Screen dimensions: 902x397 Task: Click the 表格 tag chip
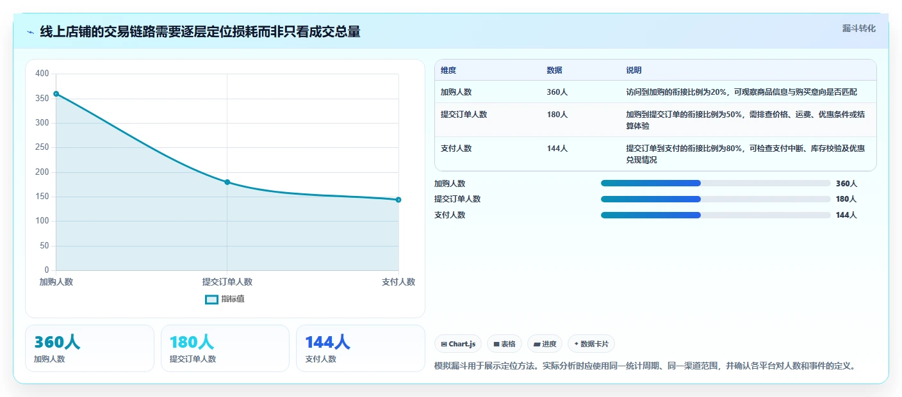505,344
